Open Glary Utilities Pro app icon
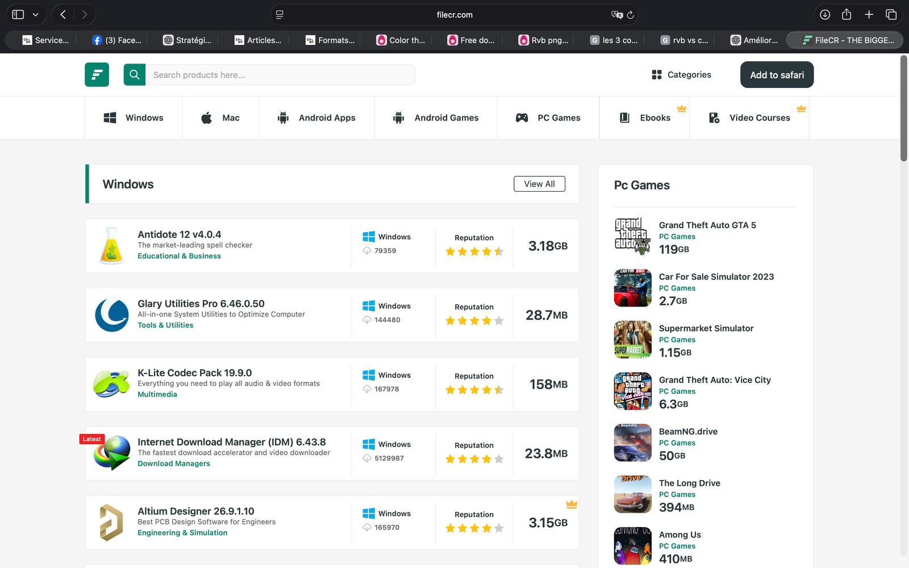This screenshot has width=909, height=568. (111, 315)
